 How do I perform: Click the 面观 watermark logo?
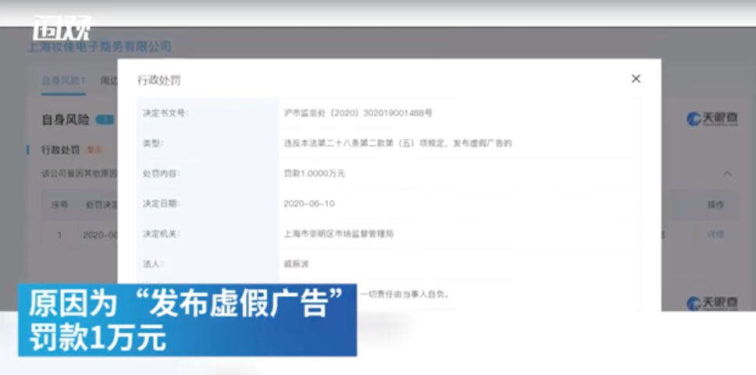61,28
